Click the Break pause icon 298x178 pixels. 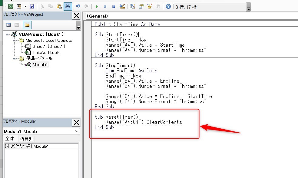tap(105, 6)
